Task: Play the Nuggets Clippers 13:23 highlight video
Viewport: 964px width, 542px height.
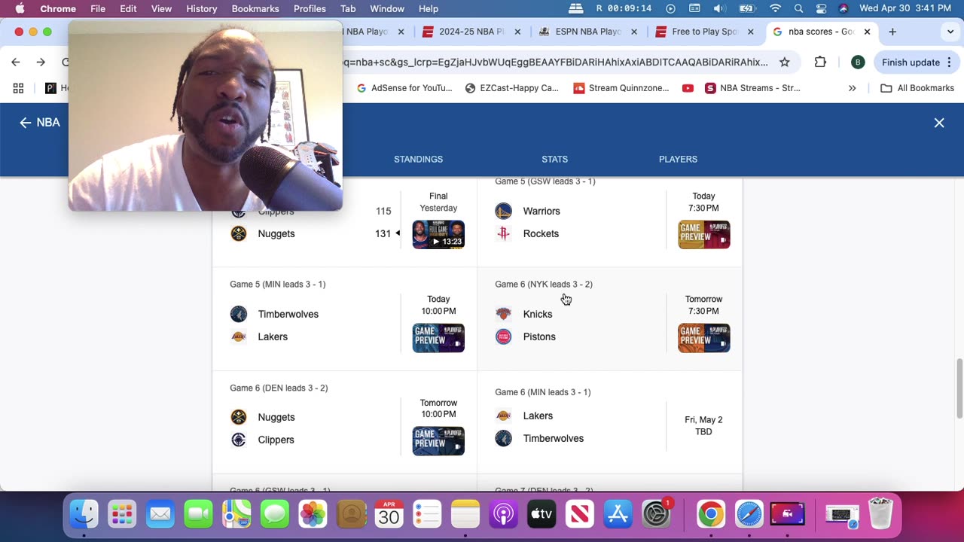Action: point(438,234)
